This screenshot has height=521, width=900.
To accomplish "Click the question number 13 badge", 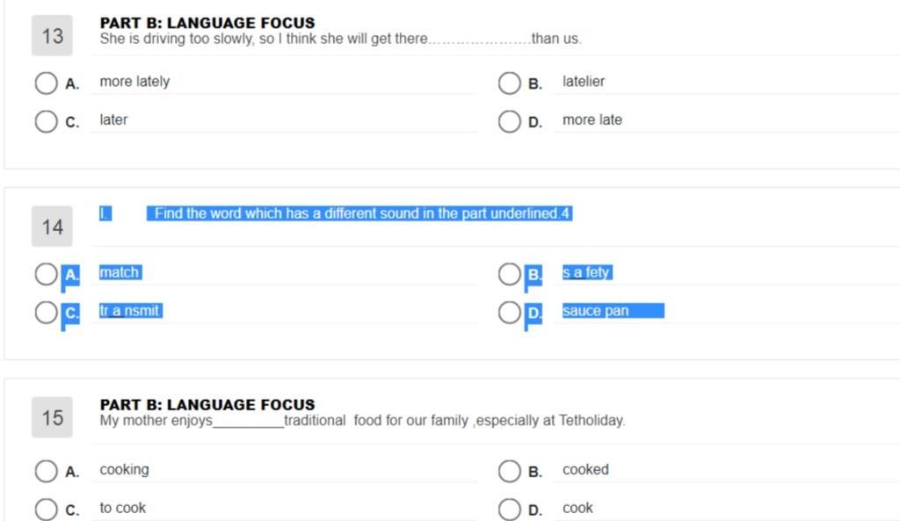I will pos(52,35).
